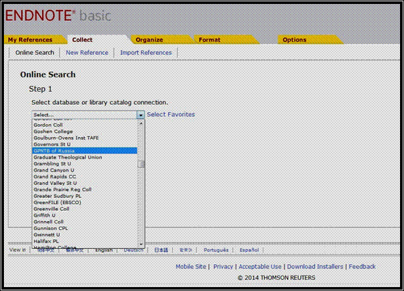Select Griffith U from the list
Screen dimensions: 404x291
pyautogui.click(x=85, y=215)
